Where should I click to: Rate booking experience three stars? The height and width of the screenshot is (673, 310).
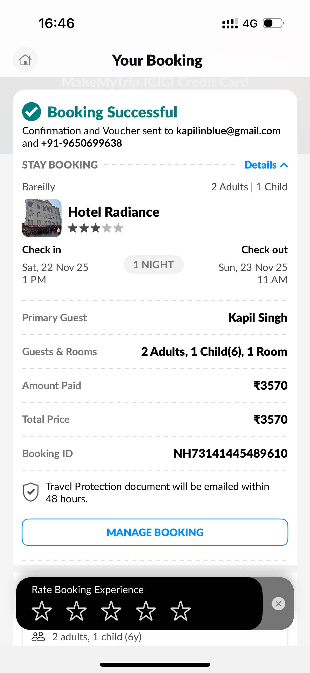tap(111, 610)
